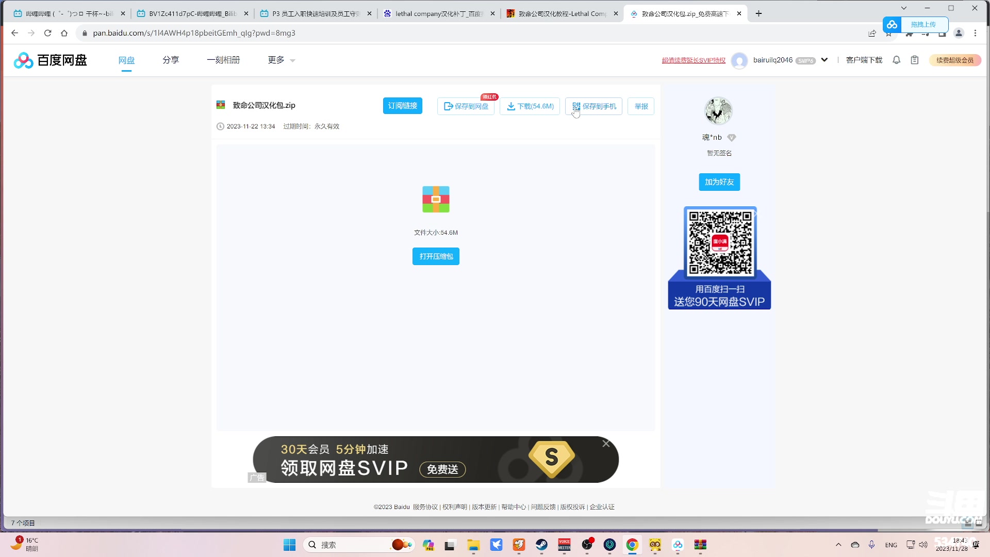Click the 免费送 button on the ad banner
Screen dimensions: 990x557
[x=442, y=469]
